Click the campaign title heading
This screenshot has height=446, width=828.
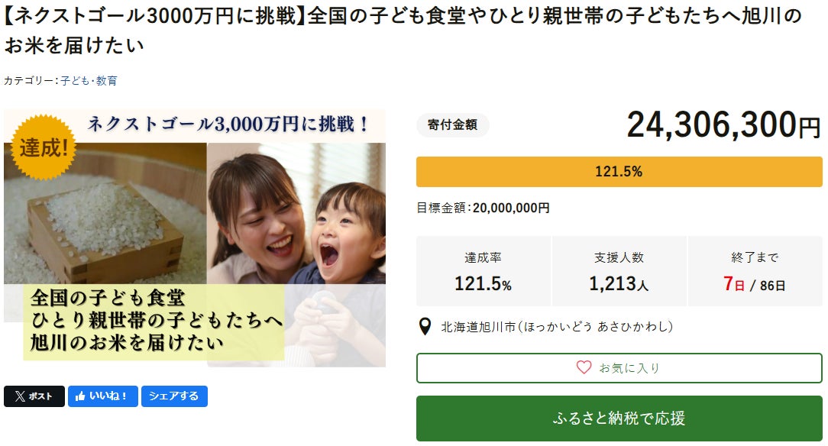tap(403, 31)
